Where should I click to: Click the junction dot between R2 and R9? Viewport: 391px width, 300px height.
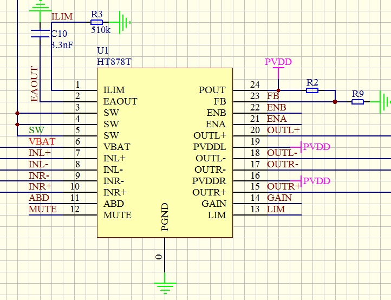(x=335, y=101)
